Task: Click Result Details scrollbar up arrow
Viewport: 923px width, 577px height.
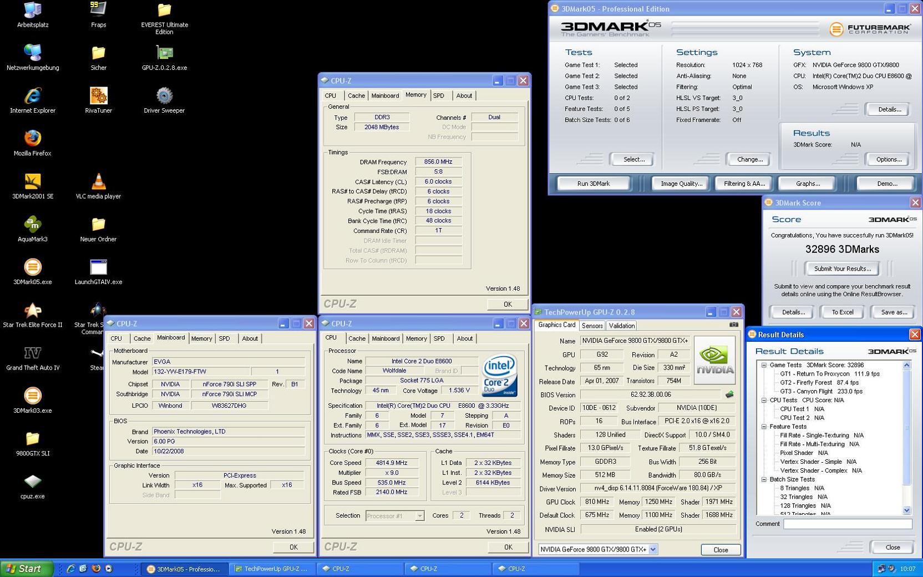Action: 907,365
